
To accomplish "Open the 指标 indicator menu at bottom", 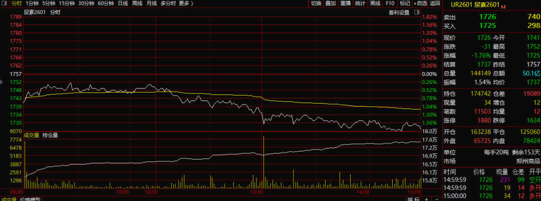I will coord(413,199).
